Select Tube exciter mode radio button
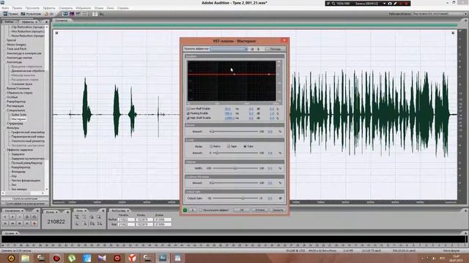The image size is (469, 263). 245,146
